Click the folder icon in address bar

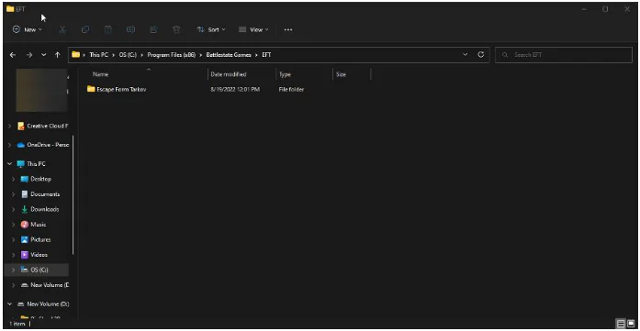pyautogui.click(x=76, y=55)
